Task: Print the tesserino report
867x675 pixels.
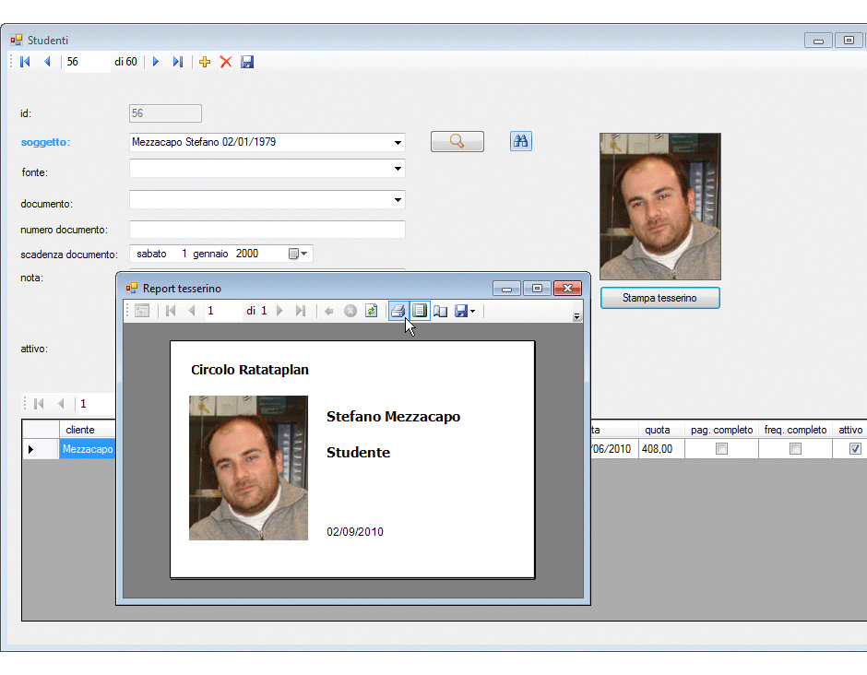Action: pos(398,312)
